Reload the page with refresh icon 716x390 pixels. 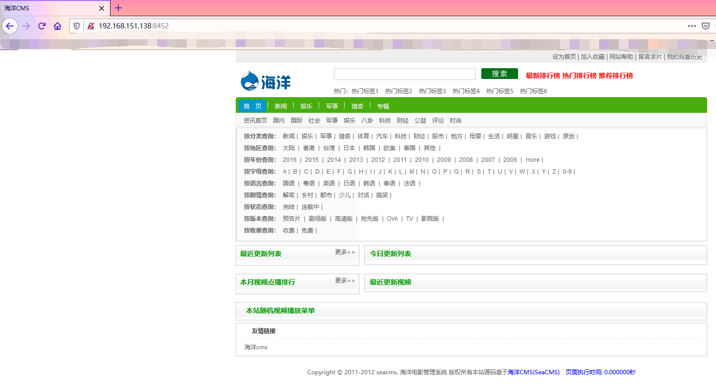coord(42,26)
